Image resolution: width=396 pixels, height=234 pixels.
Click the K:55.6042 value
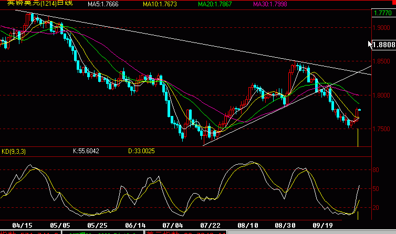86,151
